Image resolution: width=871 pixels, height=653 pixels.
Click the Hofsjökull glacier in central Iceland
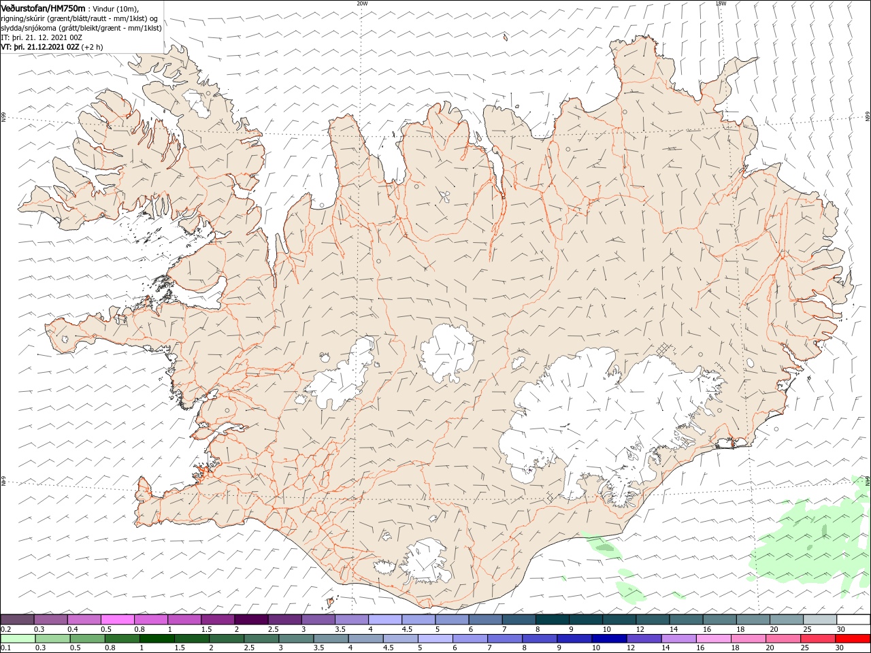click(x=447, y=352)
